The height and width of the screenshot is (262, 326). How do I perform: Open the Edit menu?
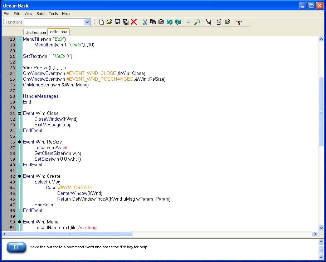pyautogui.click(x=17, y=14)
